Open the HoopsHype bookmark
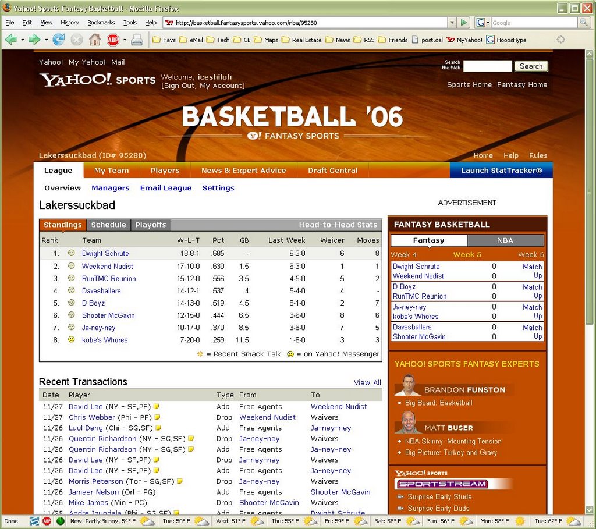The width and height of the screenshot is (596, 529). (506, 40)
